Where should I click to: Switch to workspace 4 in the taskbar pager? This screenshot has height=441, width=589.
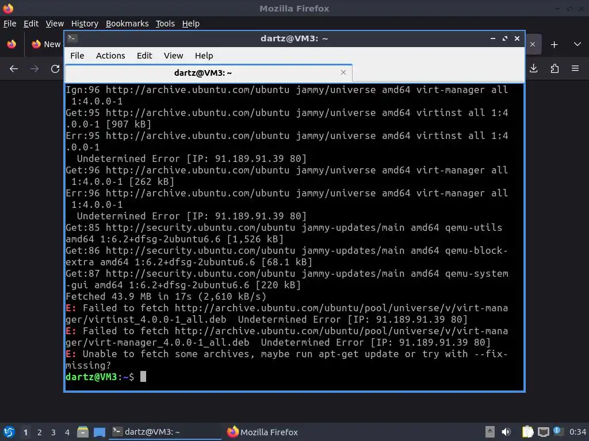pos(67,432)
